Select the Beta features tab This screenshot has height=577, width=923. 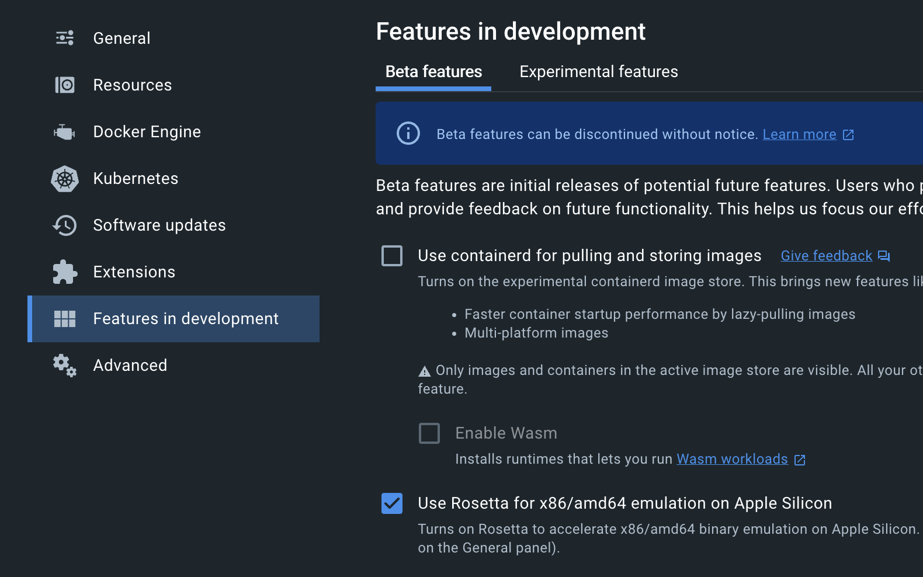tap(433, 72)
